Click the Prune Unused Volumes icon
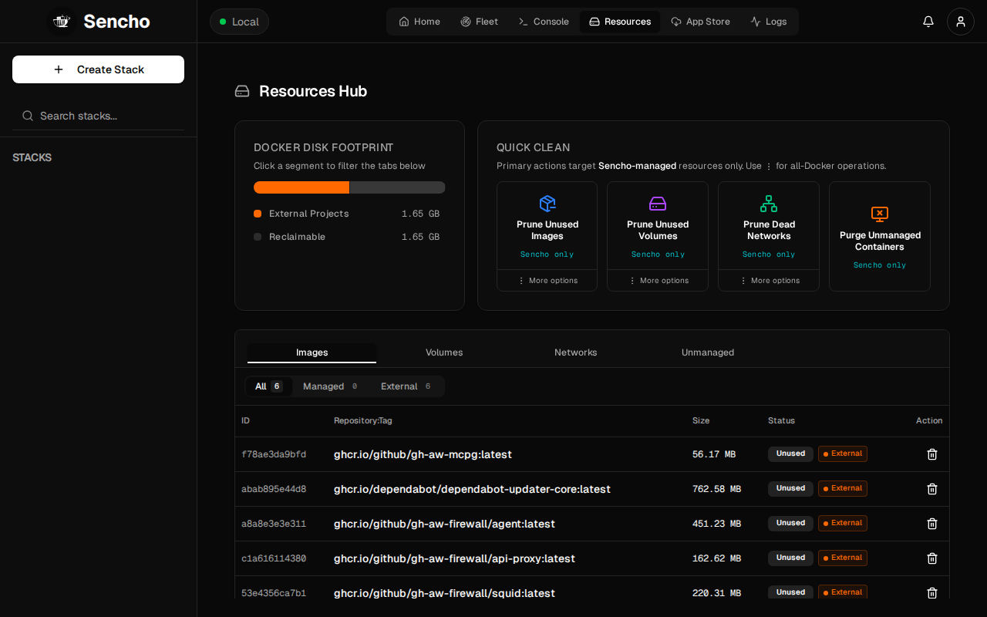 click(x=658, y=203)
